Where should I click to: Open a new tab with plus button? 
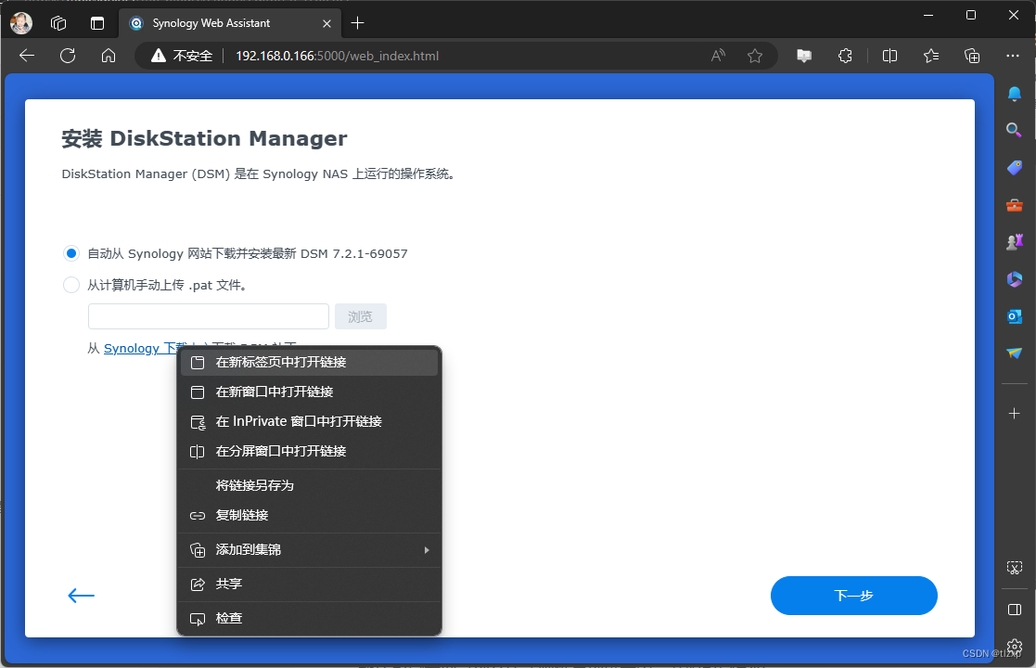tap(357, 23)
